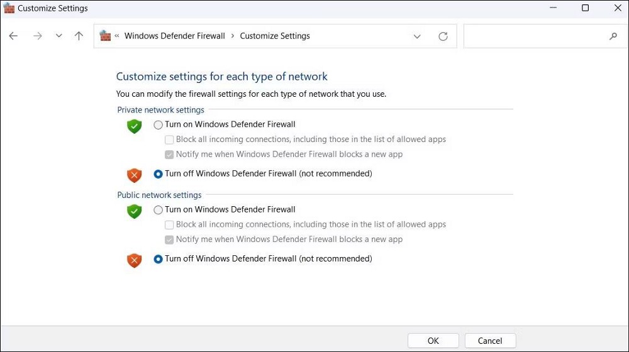Click the search box in Control Panel
This screenshot has width=629, height=352.
[x=545, y=36]
